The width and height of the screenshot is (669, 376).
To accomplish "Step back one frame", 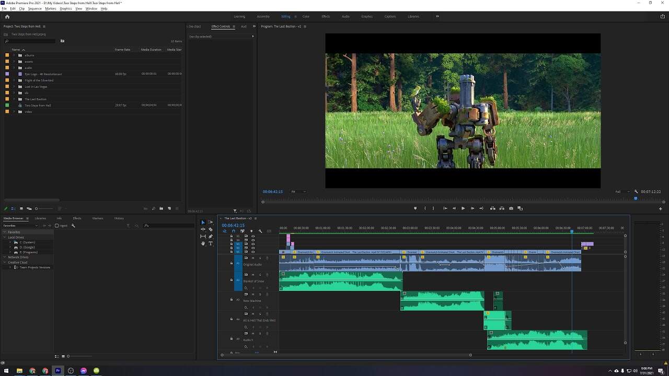I will (454, 208).
